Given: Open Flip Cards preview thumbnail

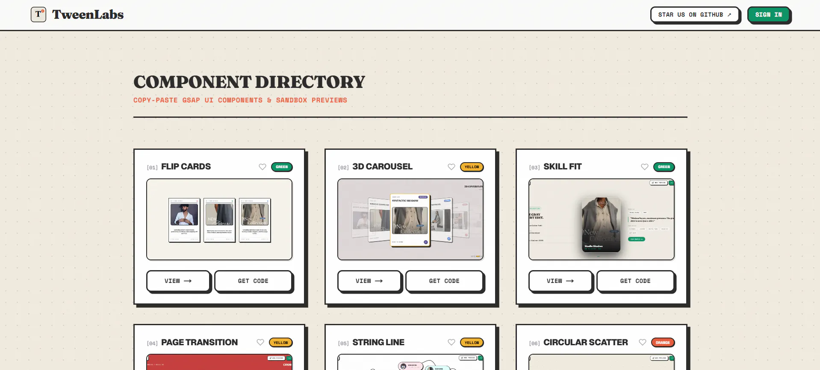Looking at the screenshot, I should click(219, 219).
